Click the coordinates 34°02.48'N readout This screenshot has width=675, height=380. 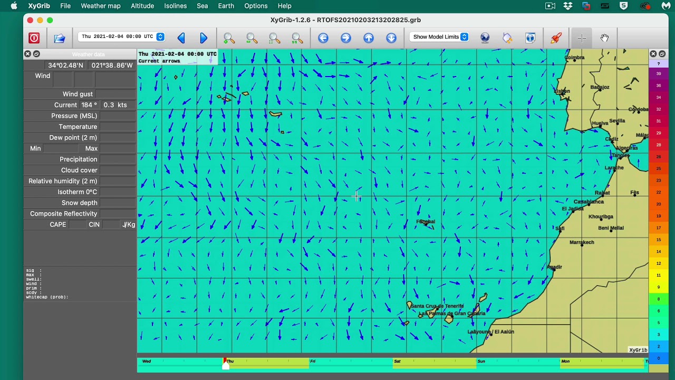[x=65, y=65]
